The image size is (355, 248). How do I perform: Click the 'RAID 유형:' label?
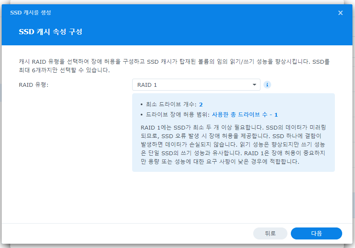[34, 85]
